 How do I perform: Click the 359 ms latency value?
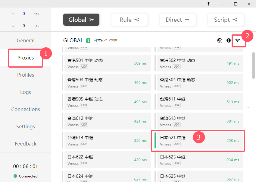[140, 141]
